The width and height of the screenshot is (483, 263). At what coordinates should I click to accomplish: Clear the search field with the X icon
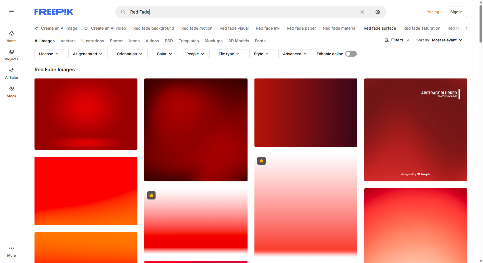362,12
